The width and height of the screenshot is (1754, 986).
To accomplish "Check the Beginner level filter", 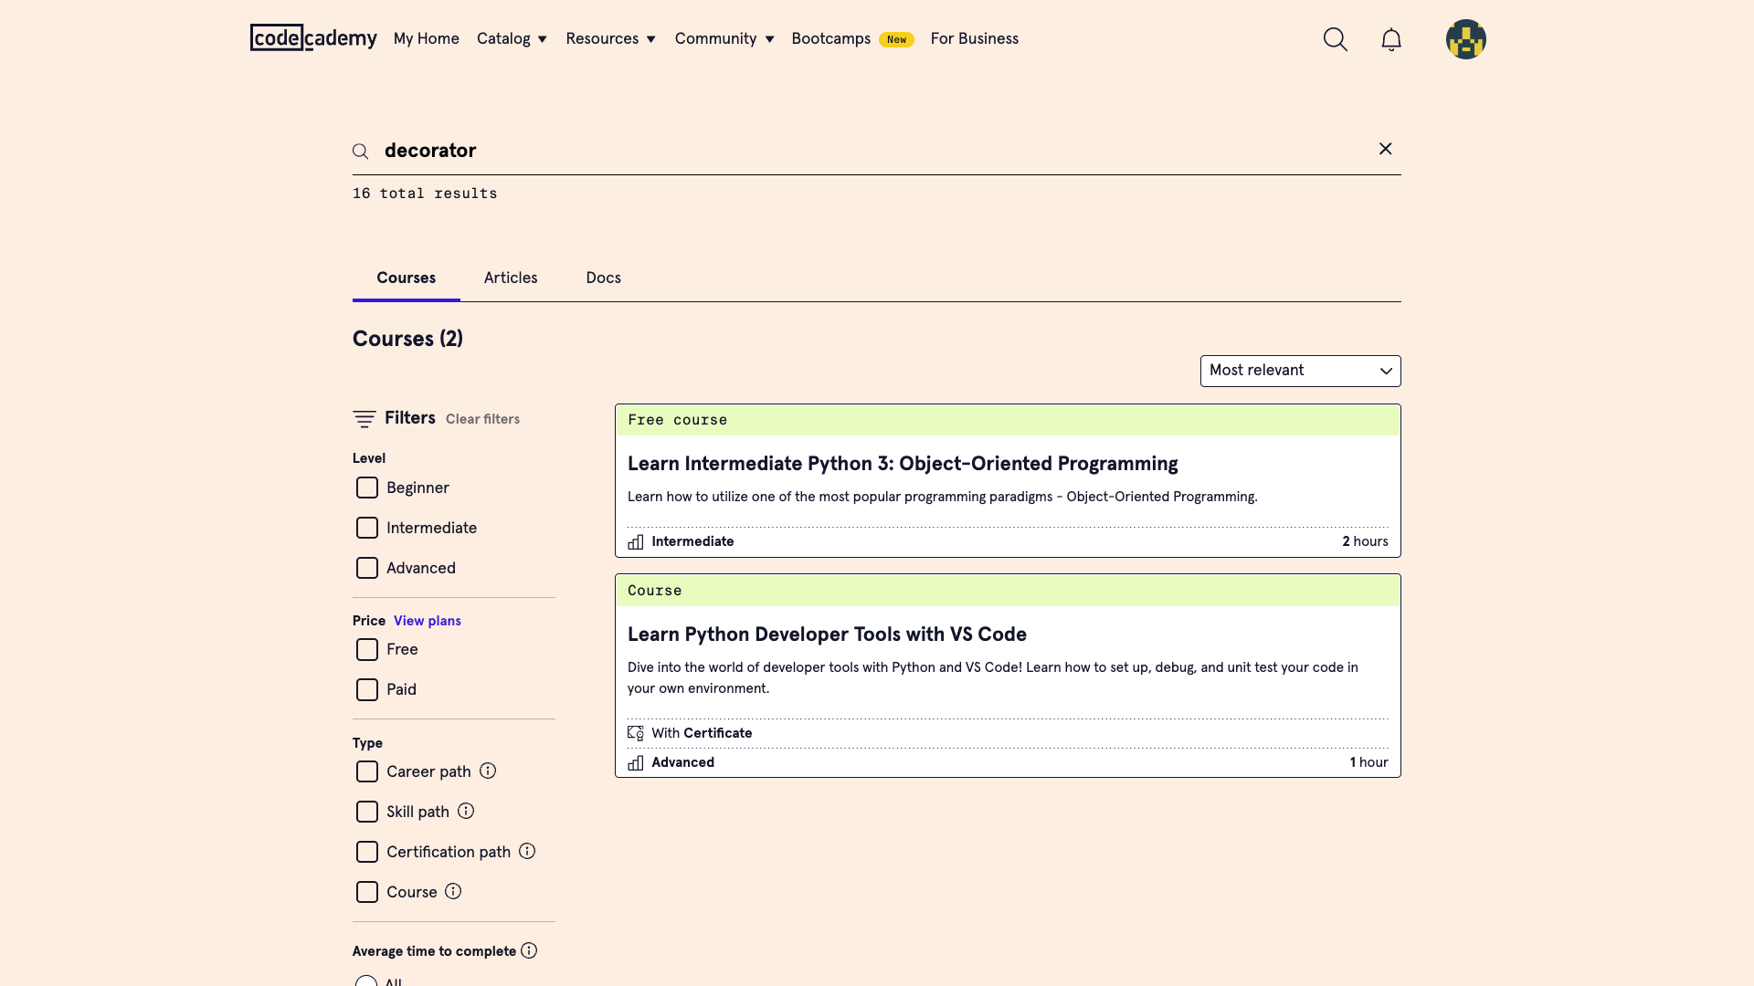I will point(367,488).
